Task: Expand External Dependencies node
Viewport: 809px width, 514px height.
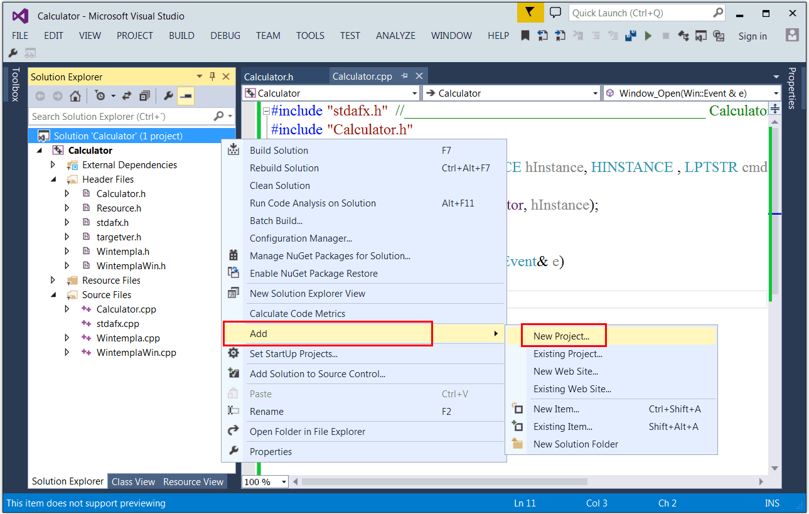Action: click(x=53, y=165)
